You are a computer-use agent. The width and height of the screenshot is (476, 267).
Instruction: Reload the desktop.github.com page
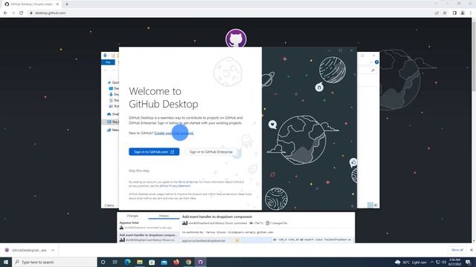22,13
